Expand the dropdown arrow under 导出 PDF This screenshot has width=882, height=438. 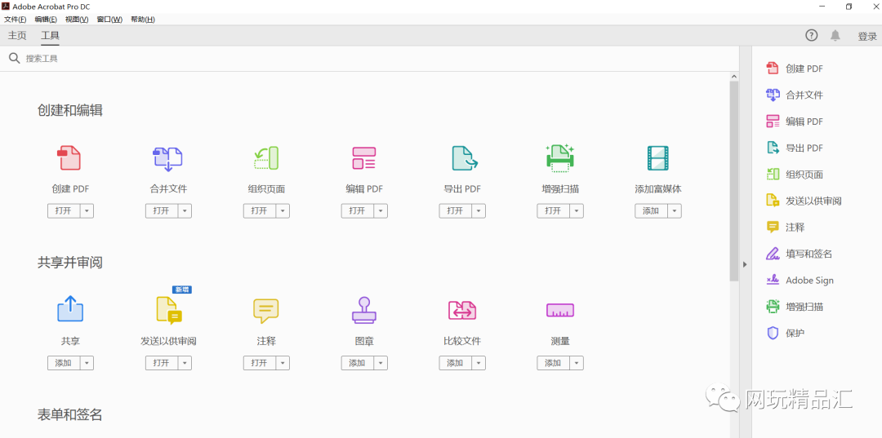479,211
